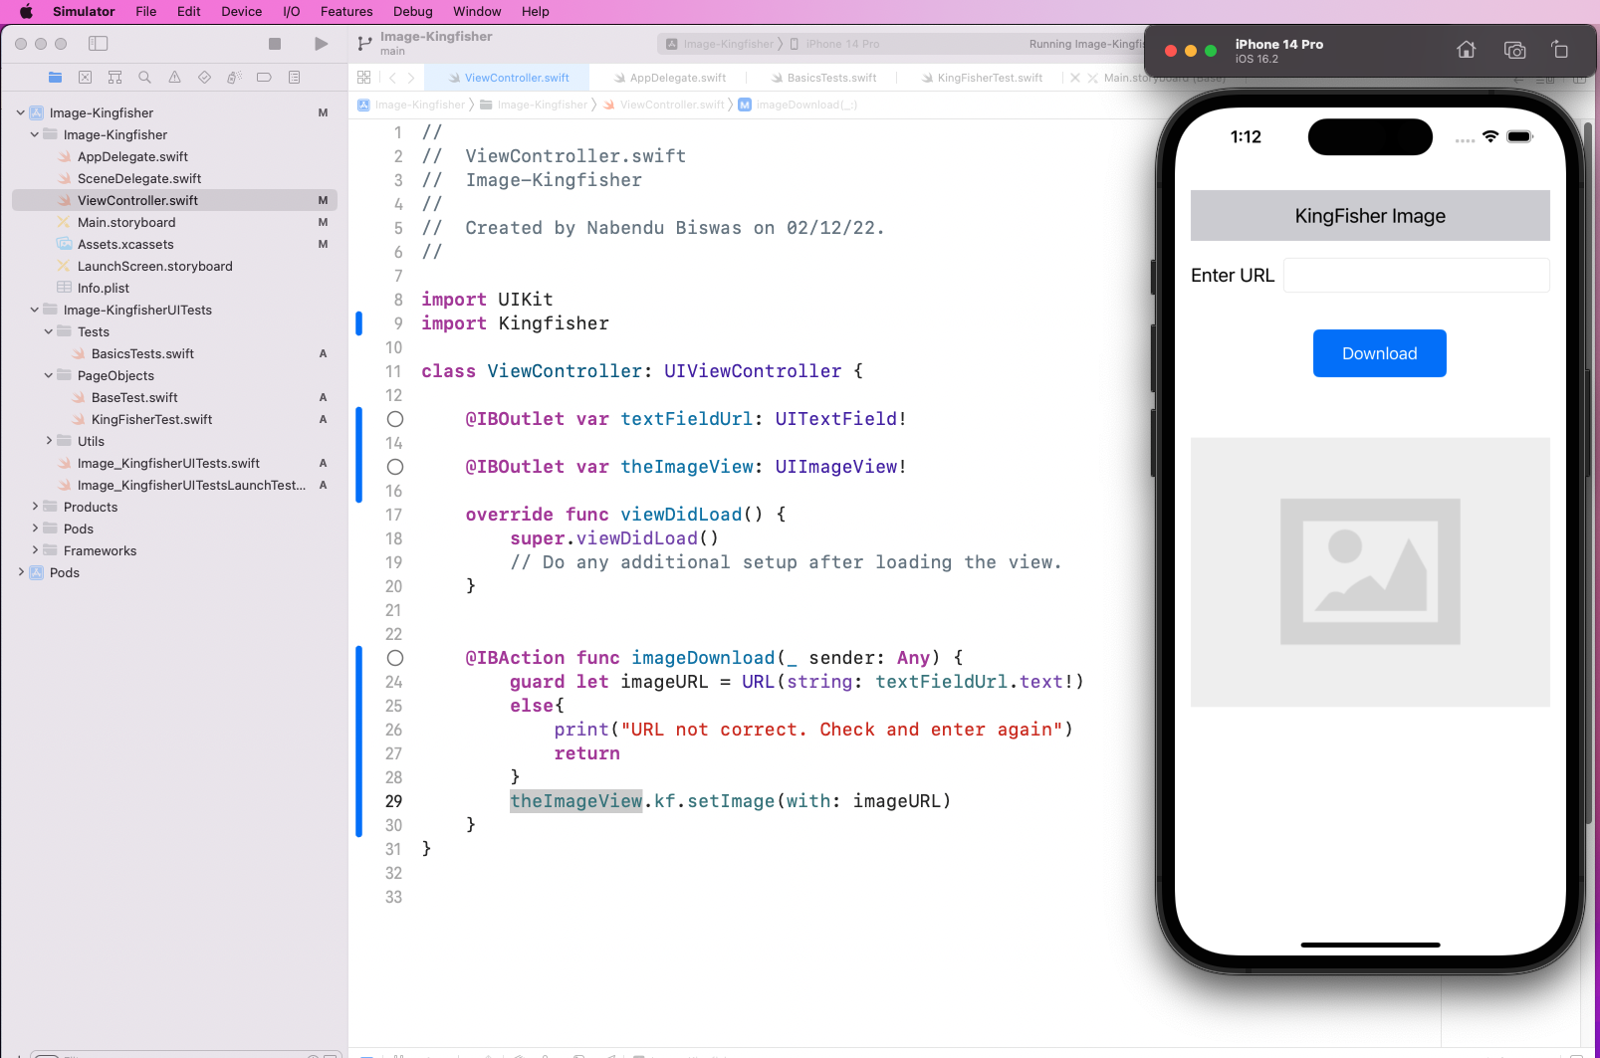This screenshot has height=1058, width=1600.
Task: Open the Project navigator folder icon
Action: click(55, 77)
